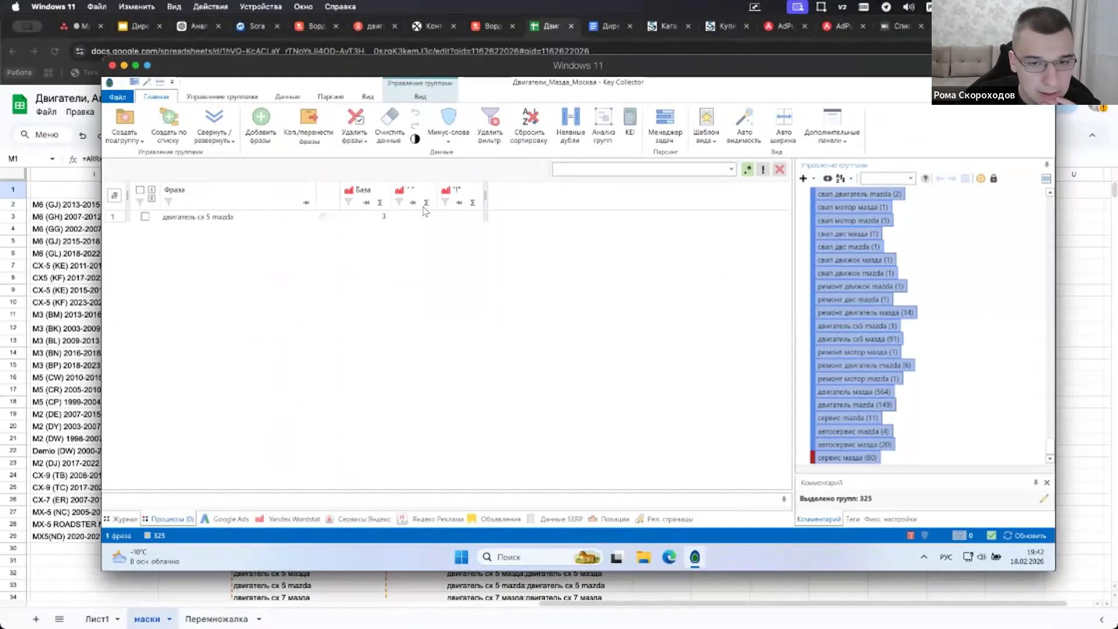Click the Создать подгруппу folder icon

pos(124,117)
